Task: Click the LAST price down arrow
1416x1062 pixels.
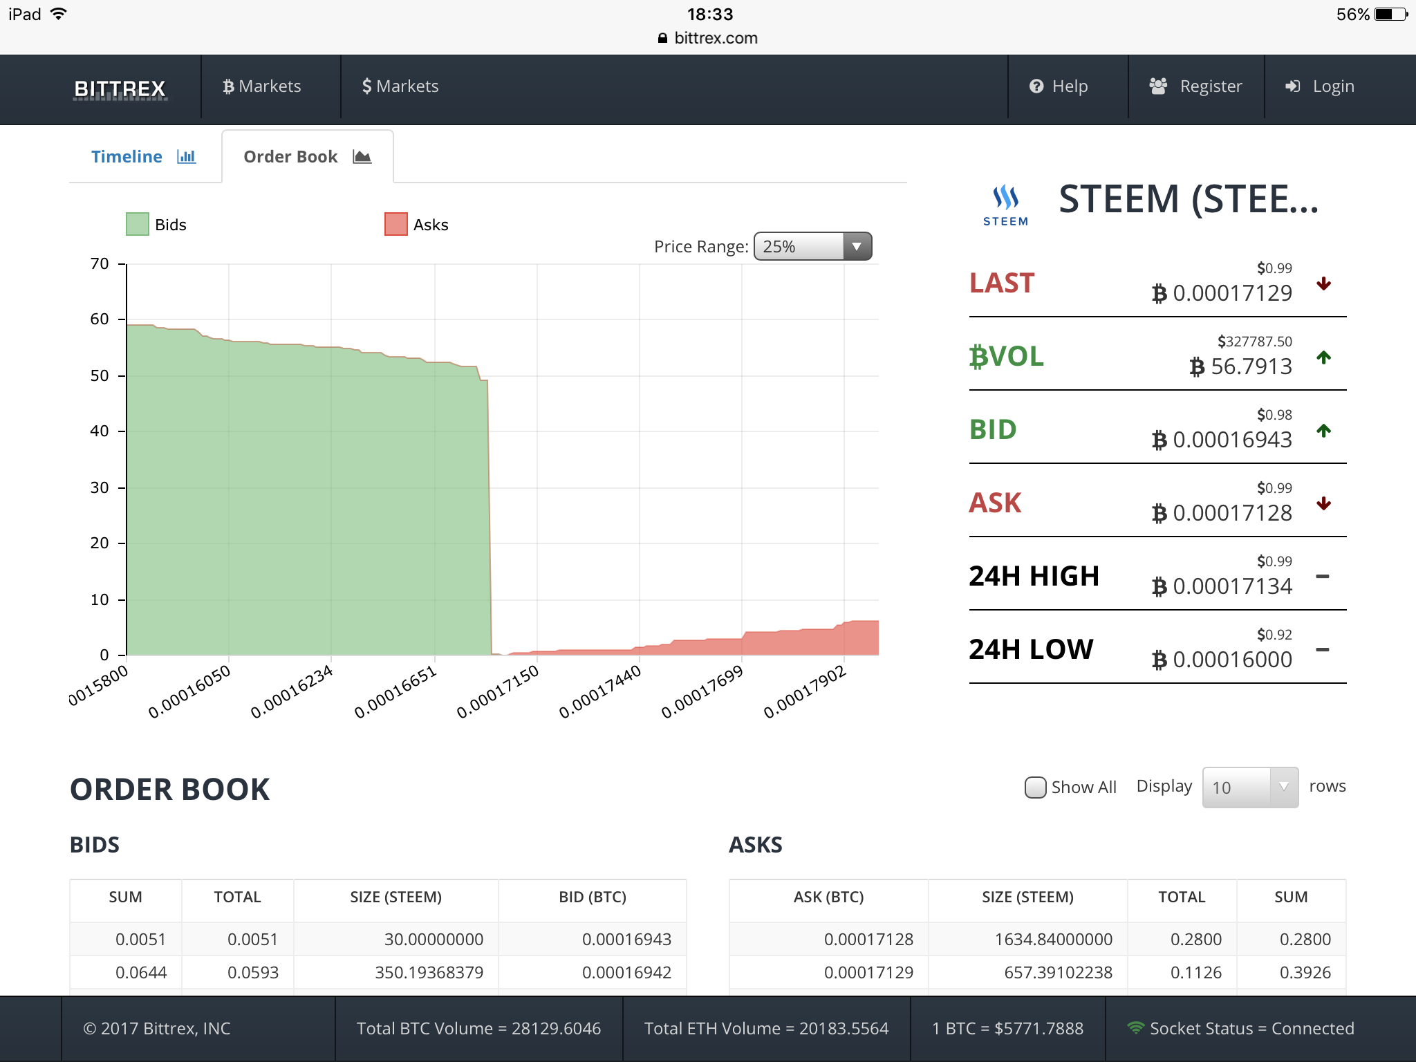Action: (x=1324, y=283)
